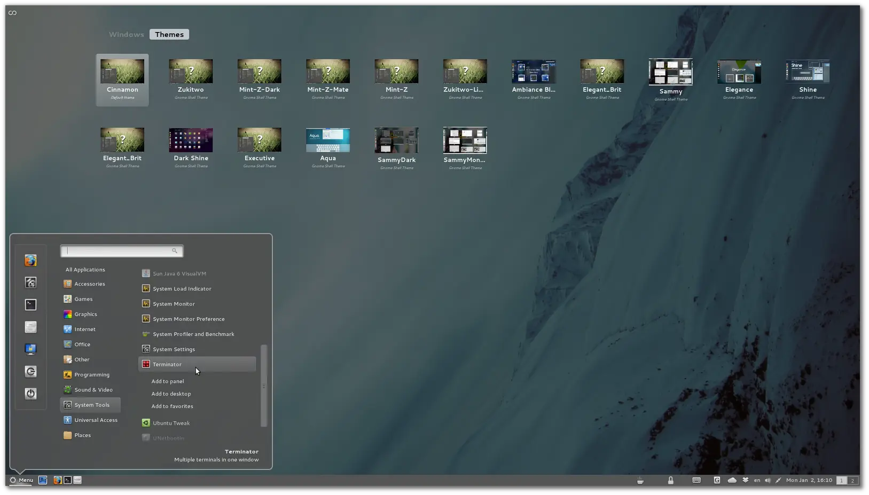Screen dimensions: 869x495
Task: Switch to workspace 2 in the panel
Action: (852, 481)
